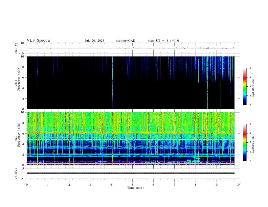Click tick label "4" on the Time axis
The height and width of the screenshot is (207, 268).
111,185
